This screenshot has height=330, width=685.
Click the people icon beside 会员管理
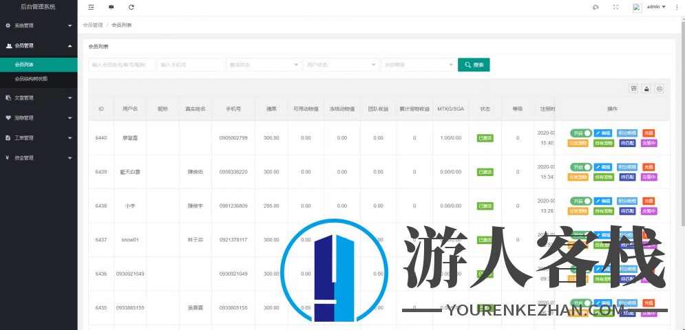point(8,45)
